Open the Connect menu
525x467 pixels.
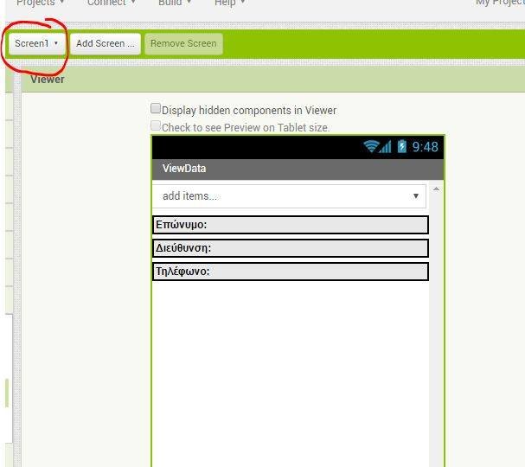tap(111, 3)
